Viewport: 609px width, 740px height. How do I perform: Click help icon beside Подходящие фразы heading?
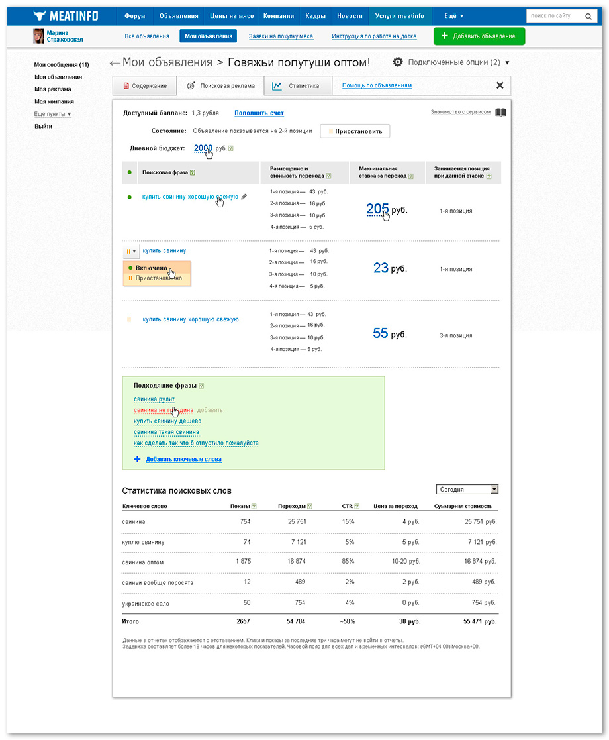tap(201, 386)
